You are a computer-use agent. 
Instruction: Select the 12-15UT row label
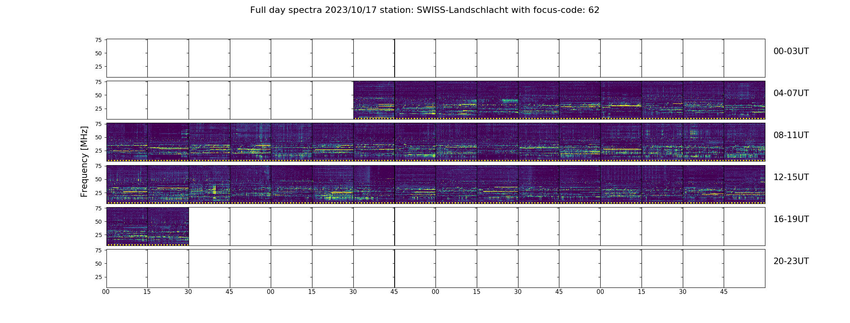[x=791, y=177]
